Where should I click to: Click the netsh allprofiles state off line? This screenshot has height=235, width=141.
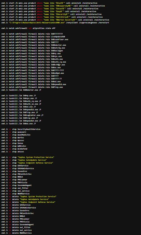click(29, 28)
